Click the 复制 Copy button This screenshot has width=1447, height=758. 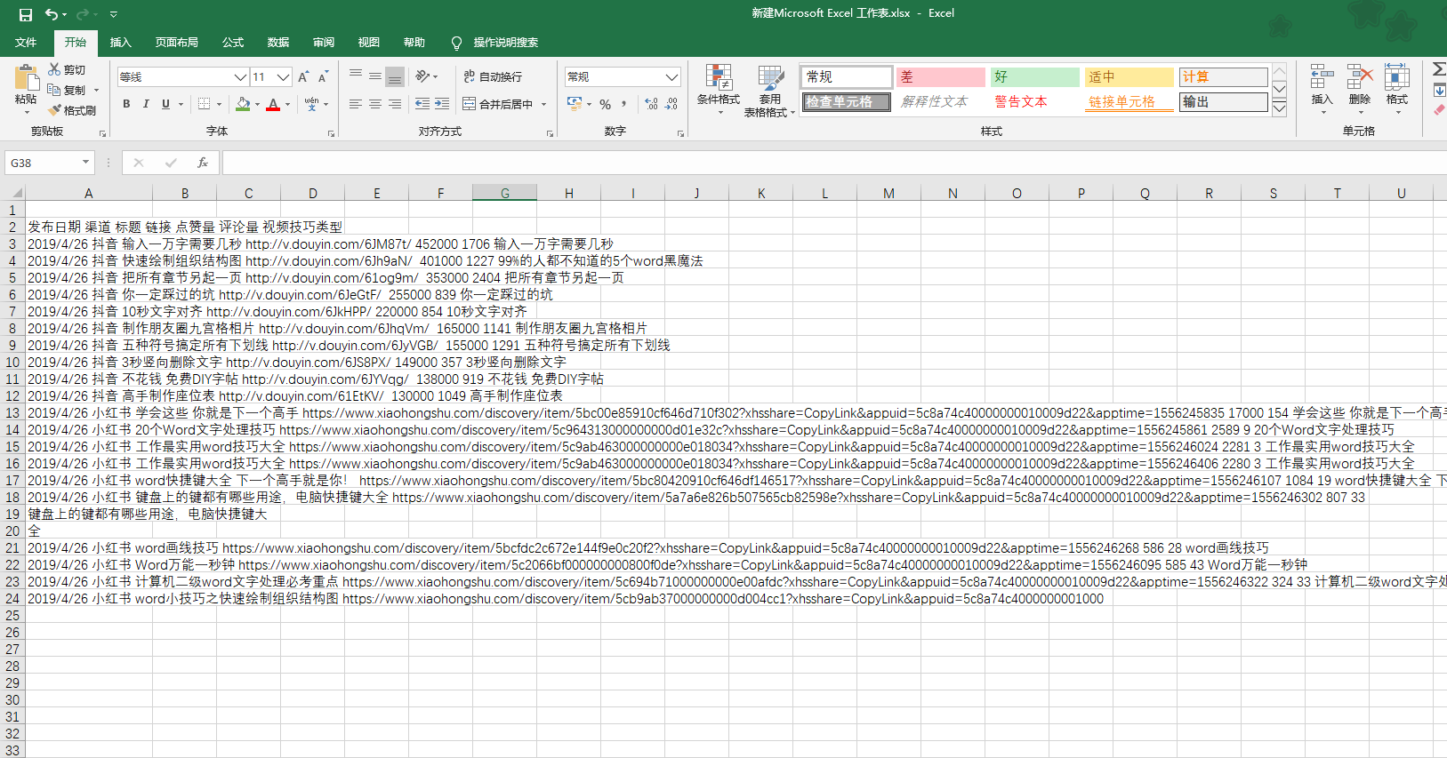click(68, 90)
